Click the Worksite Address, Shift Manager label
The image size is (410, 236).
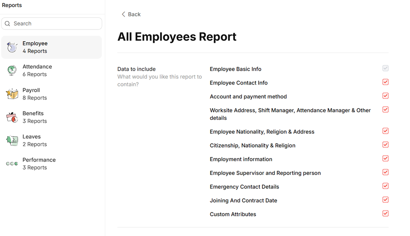click(290, 114)
